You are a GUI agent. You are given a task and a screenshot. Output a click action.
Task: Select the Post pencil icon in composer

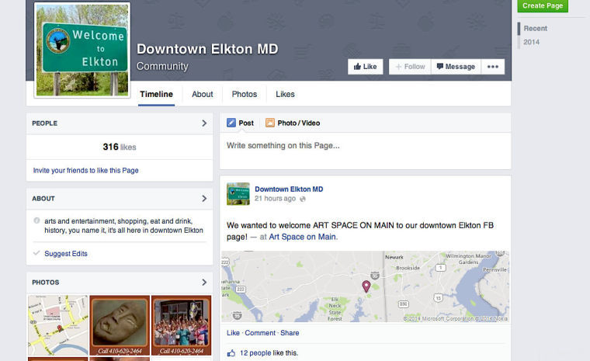tap(231, 123)
